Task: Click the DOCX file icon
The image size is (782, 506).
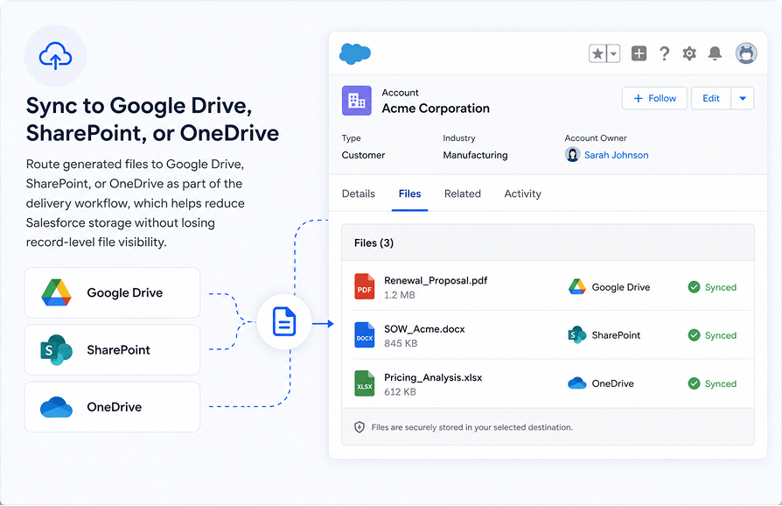Action: (x=365, y=334)
